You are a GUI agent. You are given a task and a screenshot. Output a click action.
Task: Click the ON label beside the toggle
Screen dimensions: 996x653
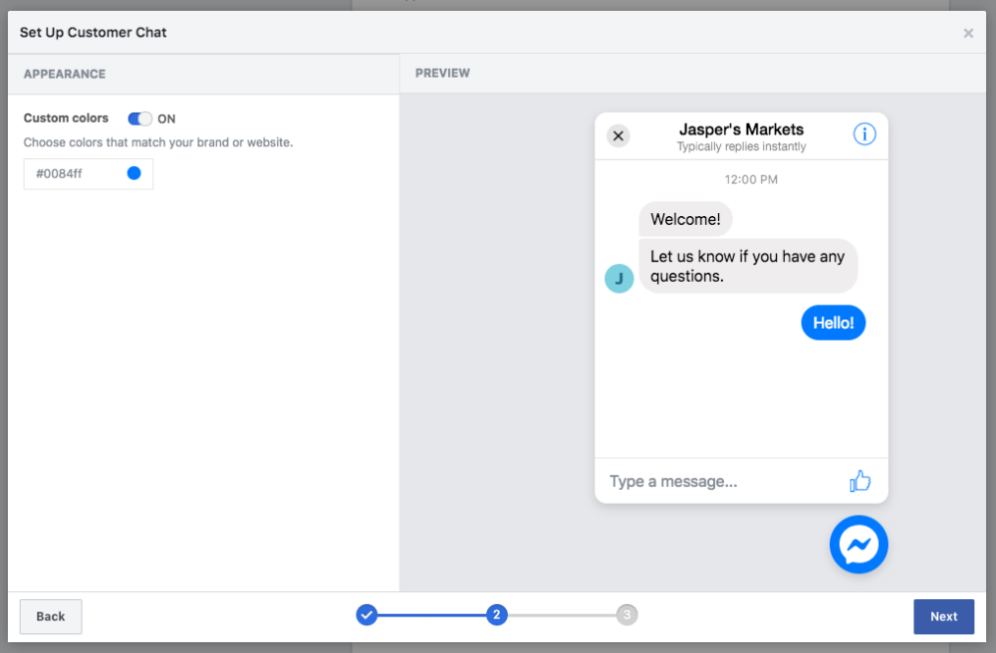coord(166,118)
